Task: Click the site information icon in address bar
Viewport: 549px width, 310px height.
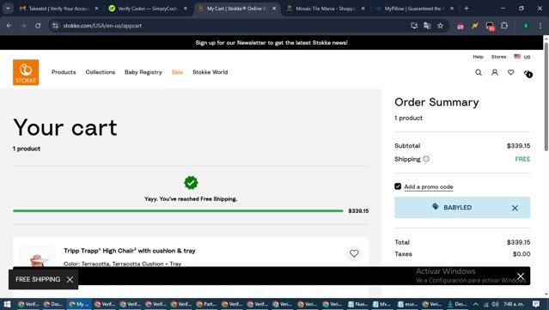Action: pos(55,26)
